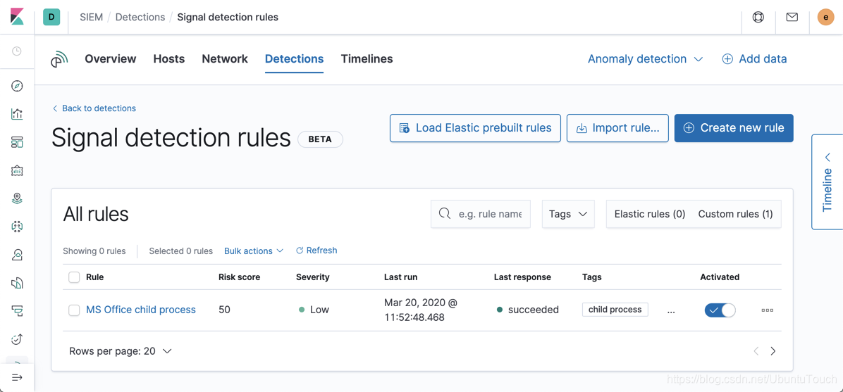Viewport: 843px width, 392px height.
Task: Toggle activation of MS Office child process rule
Action: [x=720, y=310]
